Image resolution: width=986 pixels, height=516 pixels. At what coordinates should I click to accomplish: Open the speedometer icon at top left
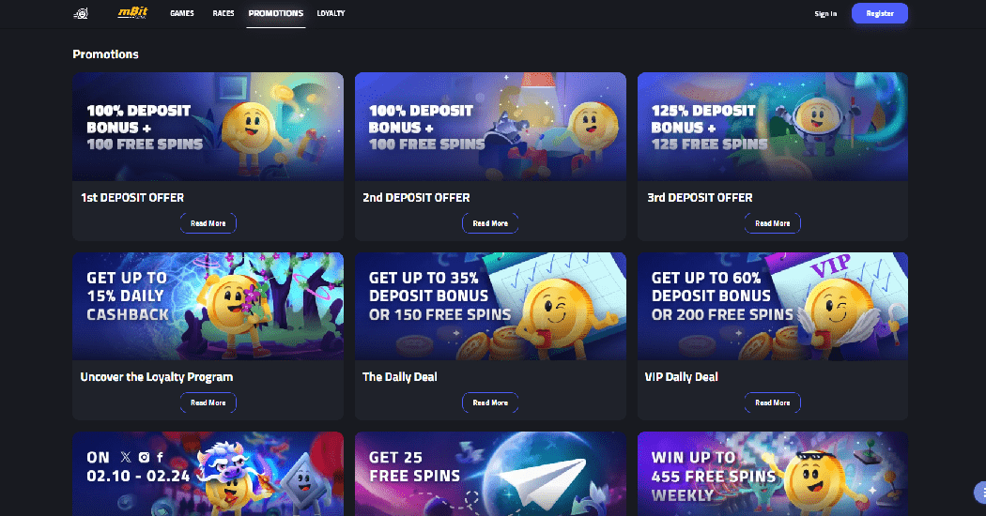pos(81,13)
